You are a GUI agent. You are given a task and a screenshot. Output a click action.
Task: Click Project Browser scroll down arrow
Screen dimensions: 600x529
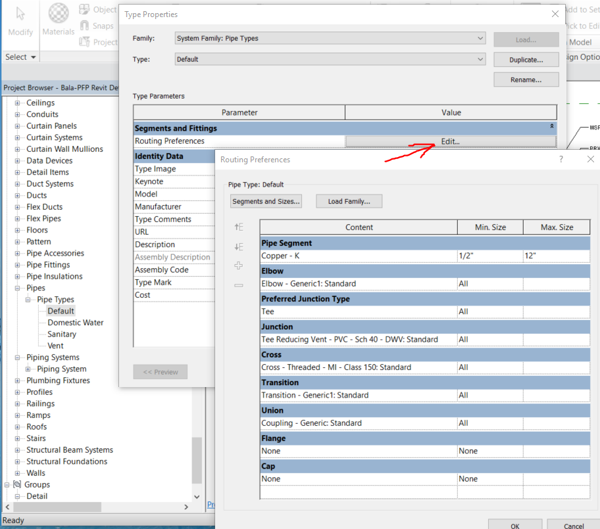(x=197, y=497)
